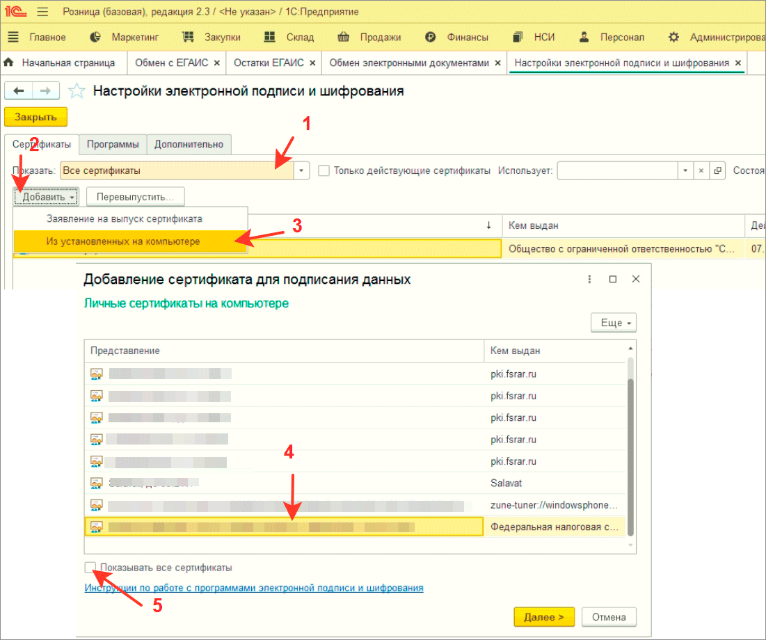Click the back navigation arrow

19,91
